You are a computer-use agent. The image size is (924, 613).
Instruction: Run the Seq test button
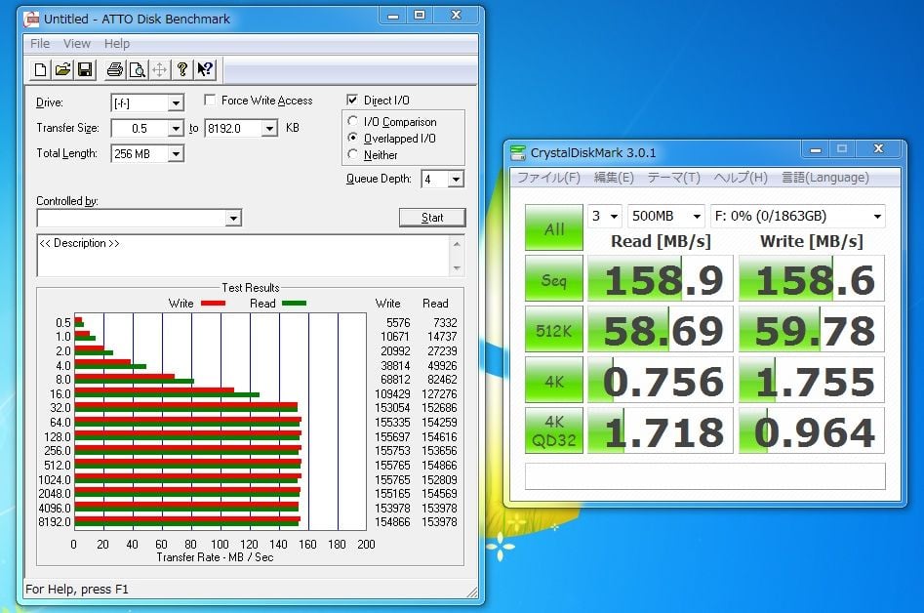coord(554,279)
